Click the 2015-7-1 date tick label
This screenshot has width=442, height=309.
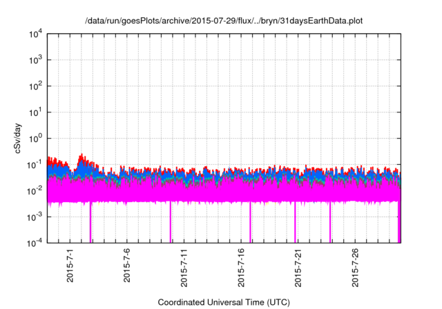tap(70, 266)
